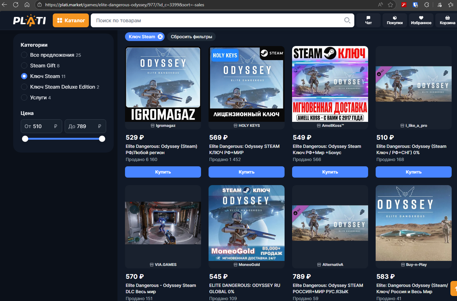Click the minimum price slider handle

click(25, 139)
